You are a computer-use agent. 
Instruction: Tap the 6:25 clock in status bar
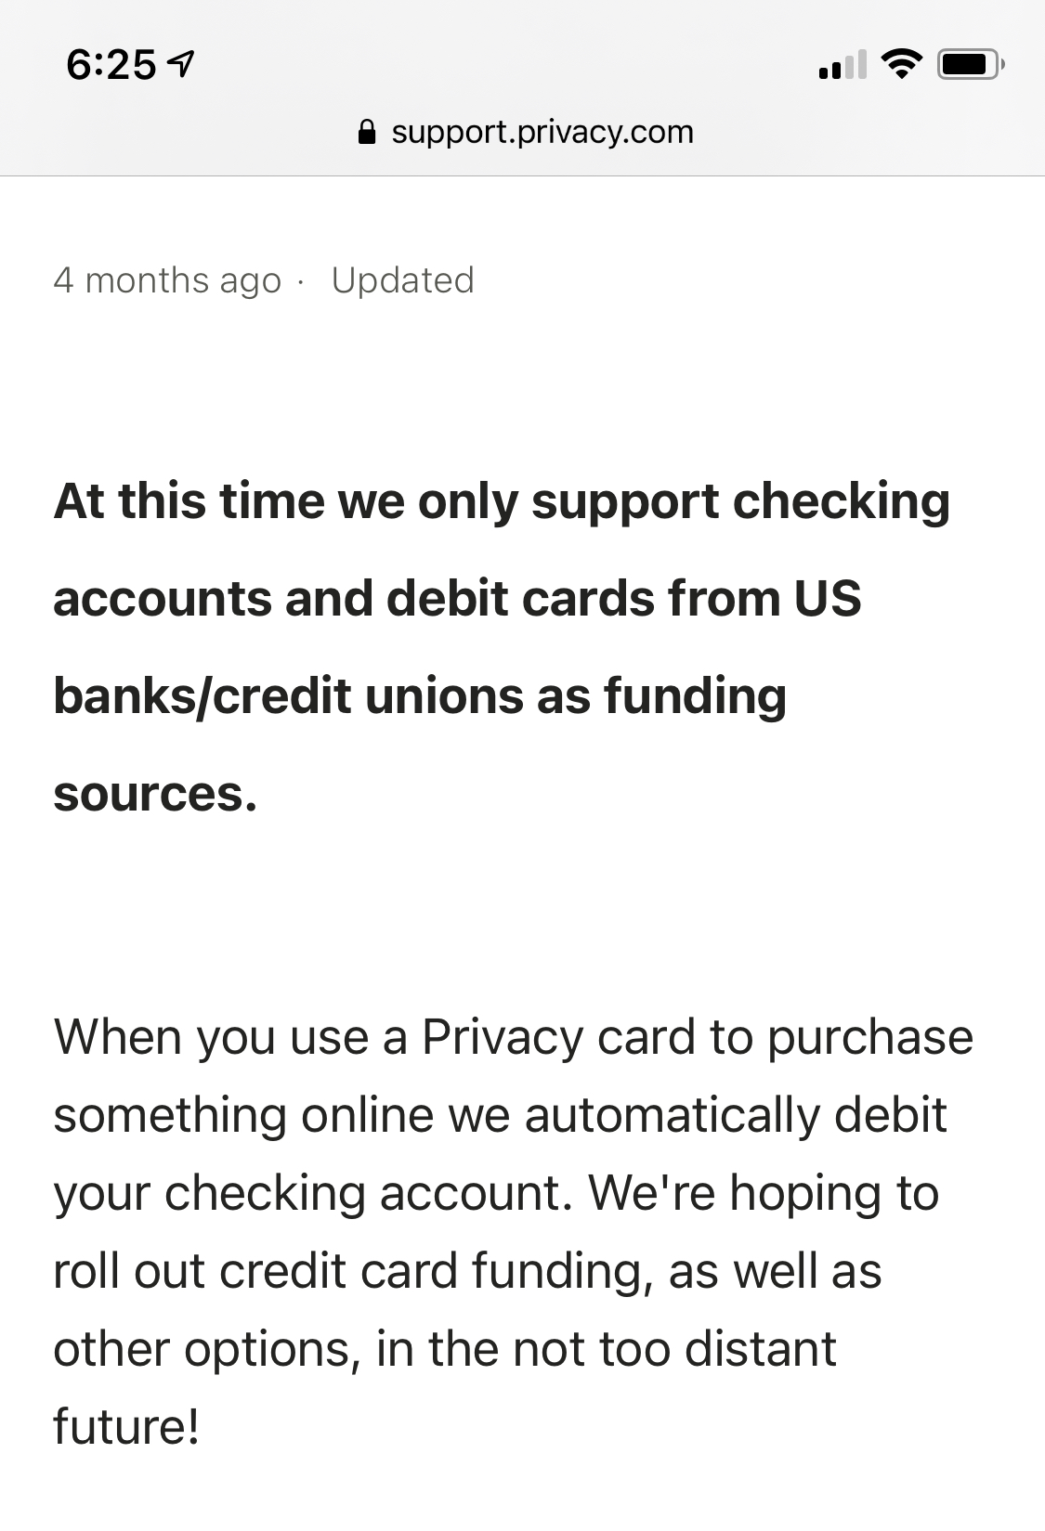pyautogui.click(x=111, y=64)
